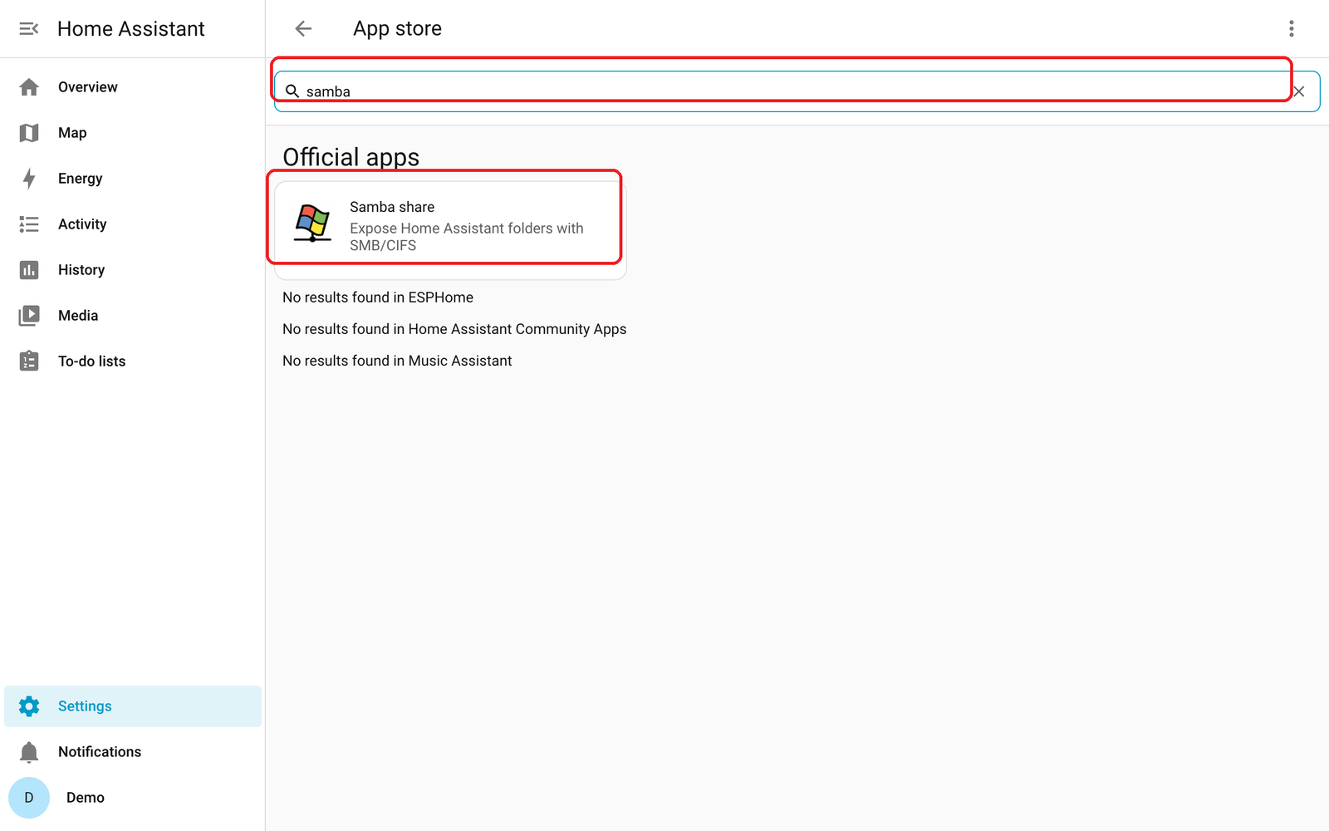This screenshot has height=831, width=1329.
Task: Click "No results found in ESPHome"
Action: pyautogui.click(x=378, y=297)
